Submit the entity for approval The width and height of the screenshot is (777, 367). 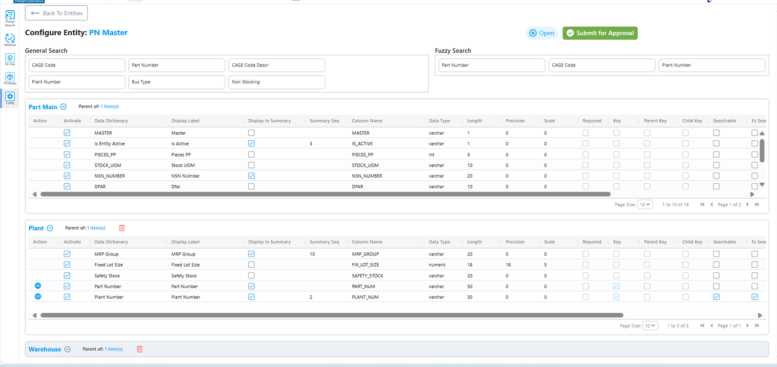tap(600, 33)
